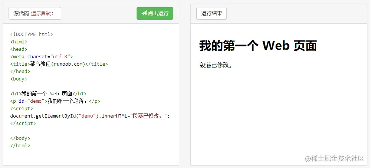Click the opening <head> tag line
Image resolution: width=370 pixels, height=168 pixels.
(x=19, y=49)
